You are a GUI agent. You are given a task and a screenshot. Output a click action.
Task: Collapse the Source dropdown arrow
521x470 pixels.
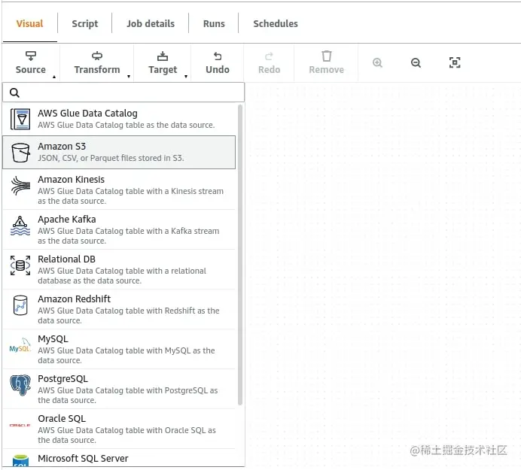(x=53, y=77)
